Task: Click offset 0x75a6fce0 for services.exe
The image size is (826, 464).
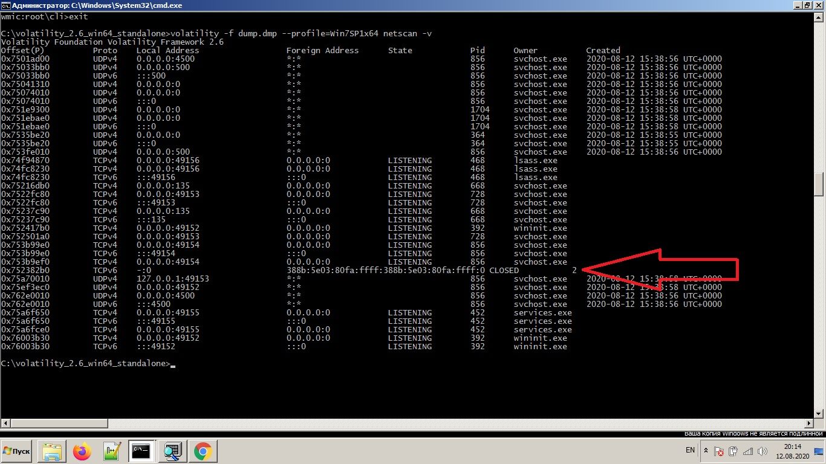Action: (25, 329)
